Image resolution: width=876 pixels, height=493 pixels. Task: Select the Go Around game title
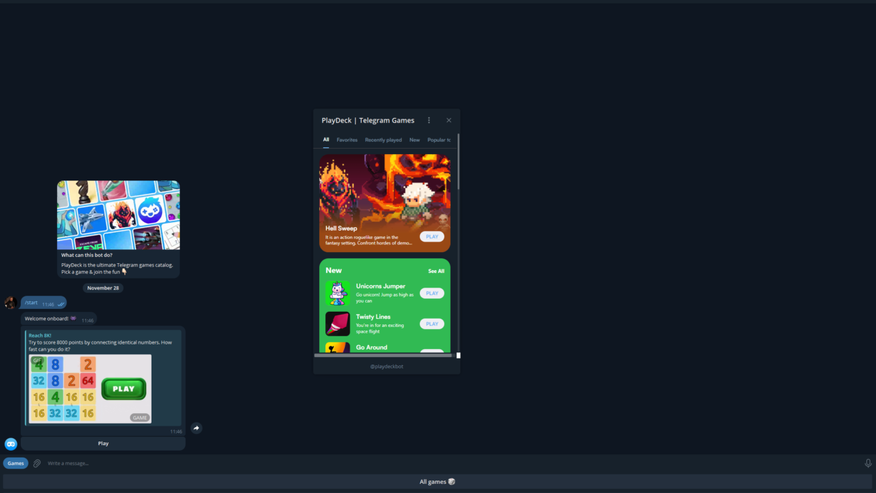371,347
